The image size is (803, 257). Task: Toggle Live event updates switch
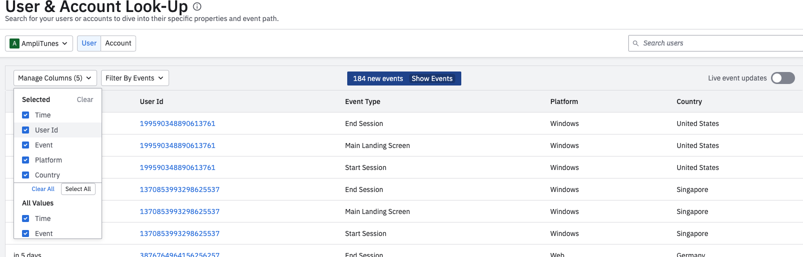click(x=782, y=78)
